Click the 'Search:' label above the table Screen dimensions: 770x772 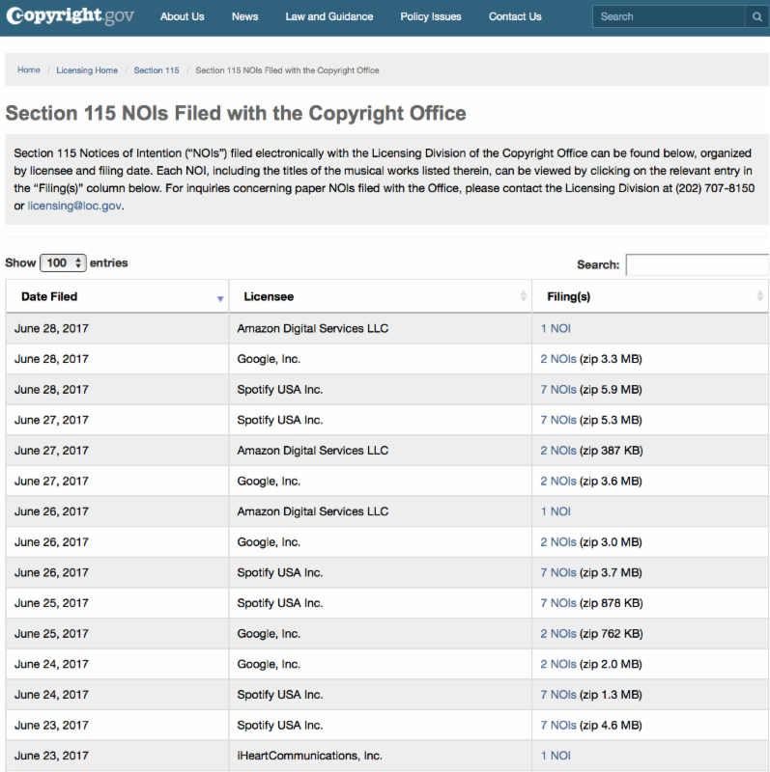pos(598,264)
